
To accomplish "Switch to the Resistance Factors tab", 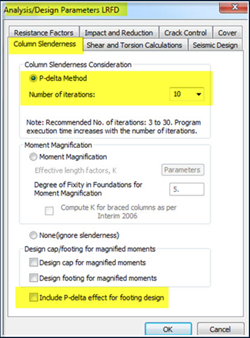I will [44, 33].
